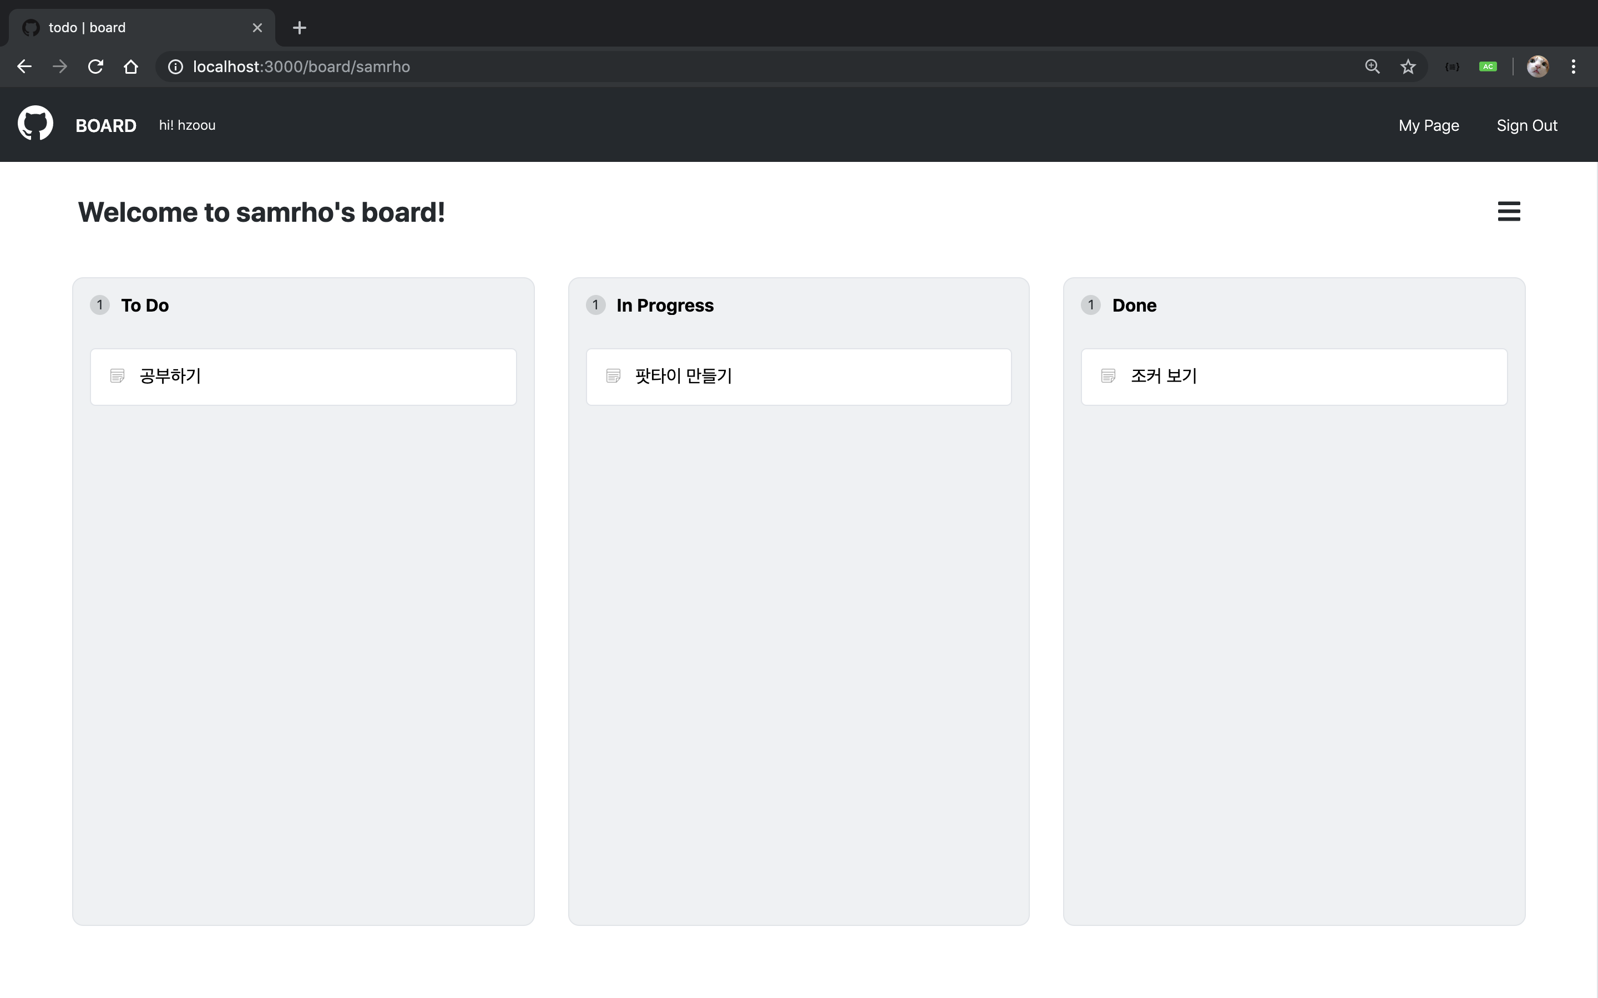
Task: Reload the page
Action: [x=96, y=67]
